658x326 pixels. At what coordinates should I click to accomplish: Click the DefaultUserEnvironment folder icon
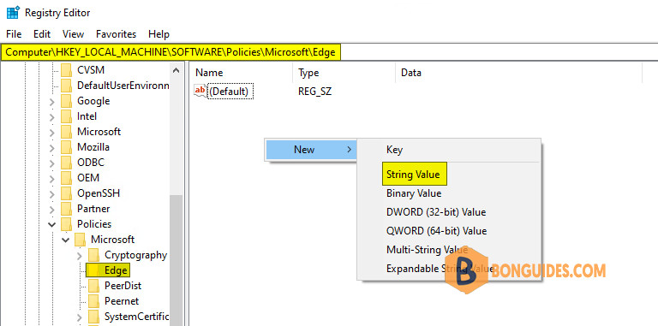tap(66, 86)
